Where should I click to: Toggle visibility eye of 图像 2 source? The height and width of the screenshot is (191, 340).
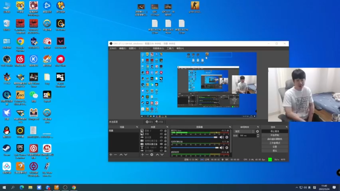tap(161, 131)
